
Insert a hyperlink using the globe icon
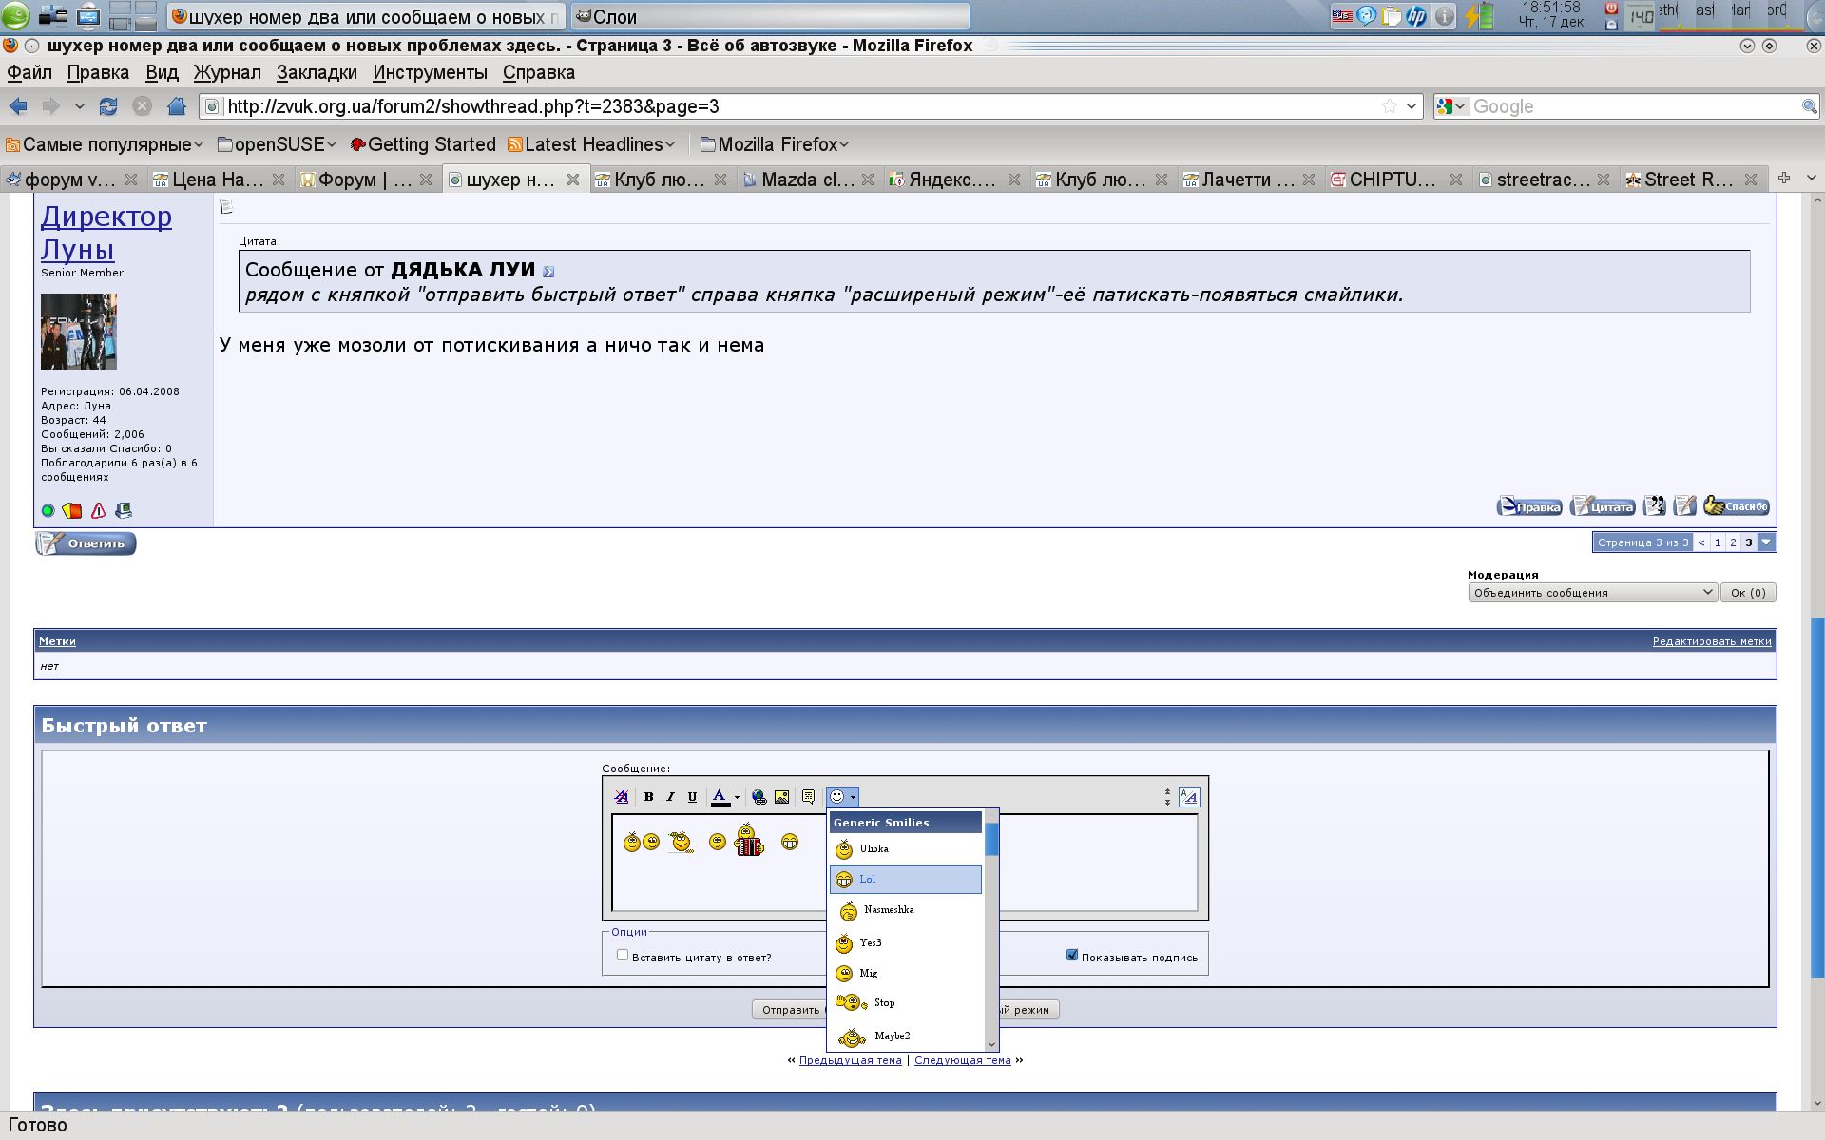point(759,797)
